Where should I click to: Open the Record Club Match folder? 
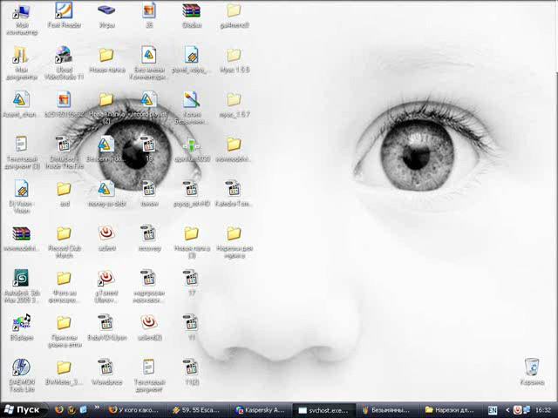64,234
